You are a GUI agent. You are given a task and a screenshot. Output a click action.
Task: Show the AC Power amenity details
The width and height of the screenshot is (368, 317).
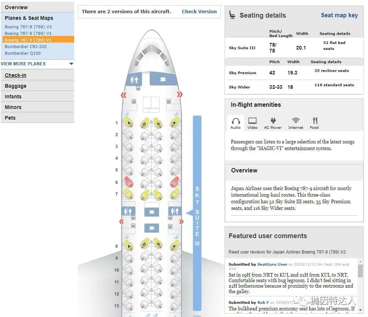tap(273, 123)
